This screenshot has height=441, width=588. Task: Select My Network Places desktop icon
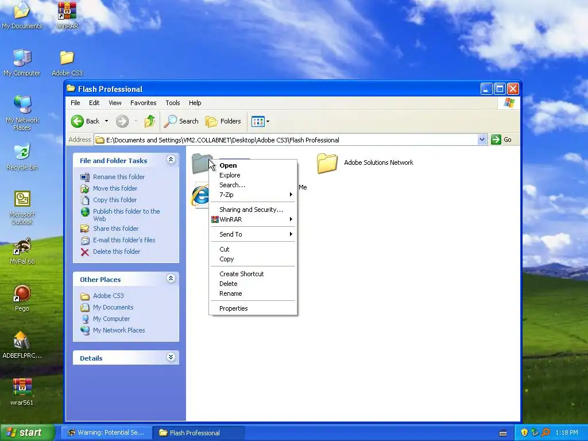tap(22, 113)
